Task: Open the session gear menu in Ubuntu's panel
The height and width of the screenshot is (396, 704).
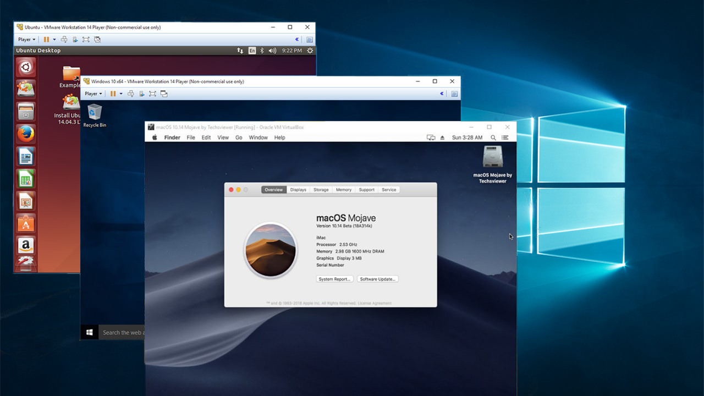Action: [310, 50]
